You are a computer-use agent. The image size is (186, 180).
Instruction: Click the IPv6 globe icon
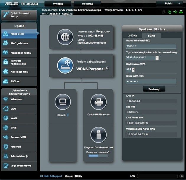click(6, 128)
